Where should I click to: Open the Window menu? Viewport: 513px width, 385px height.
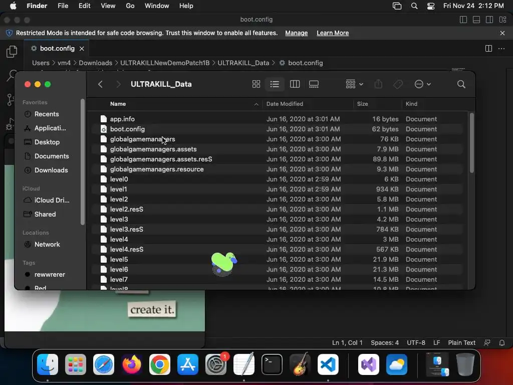pyautogui.click(x=157, y=6)
